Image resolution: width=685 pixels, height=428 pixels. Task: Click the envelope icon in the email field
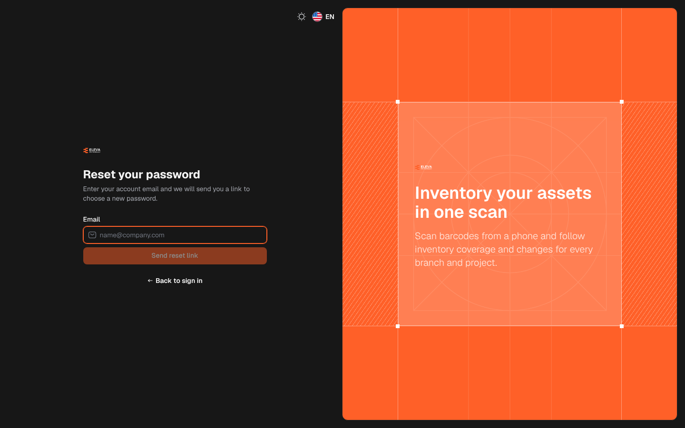[x=92, y=235]
